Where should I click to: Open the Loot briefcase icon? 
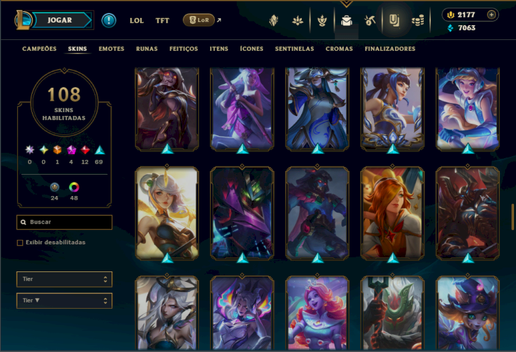pyautogui.click(x=346, y=21)
